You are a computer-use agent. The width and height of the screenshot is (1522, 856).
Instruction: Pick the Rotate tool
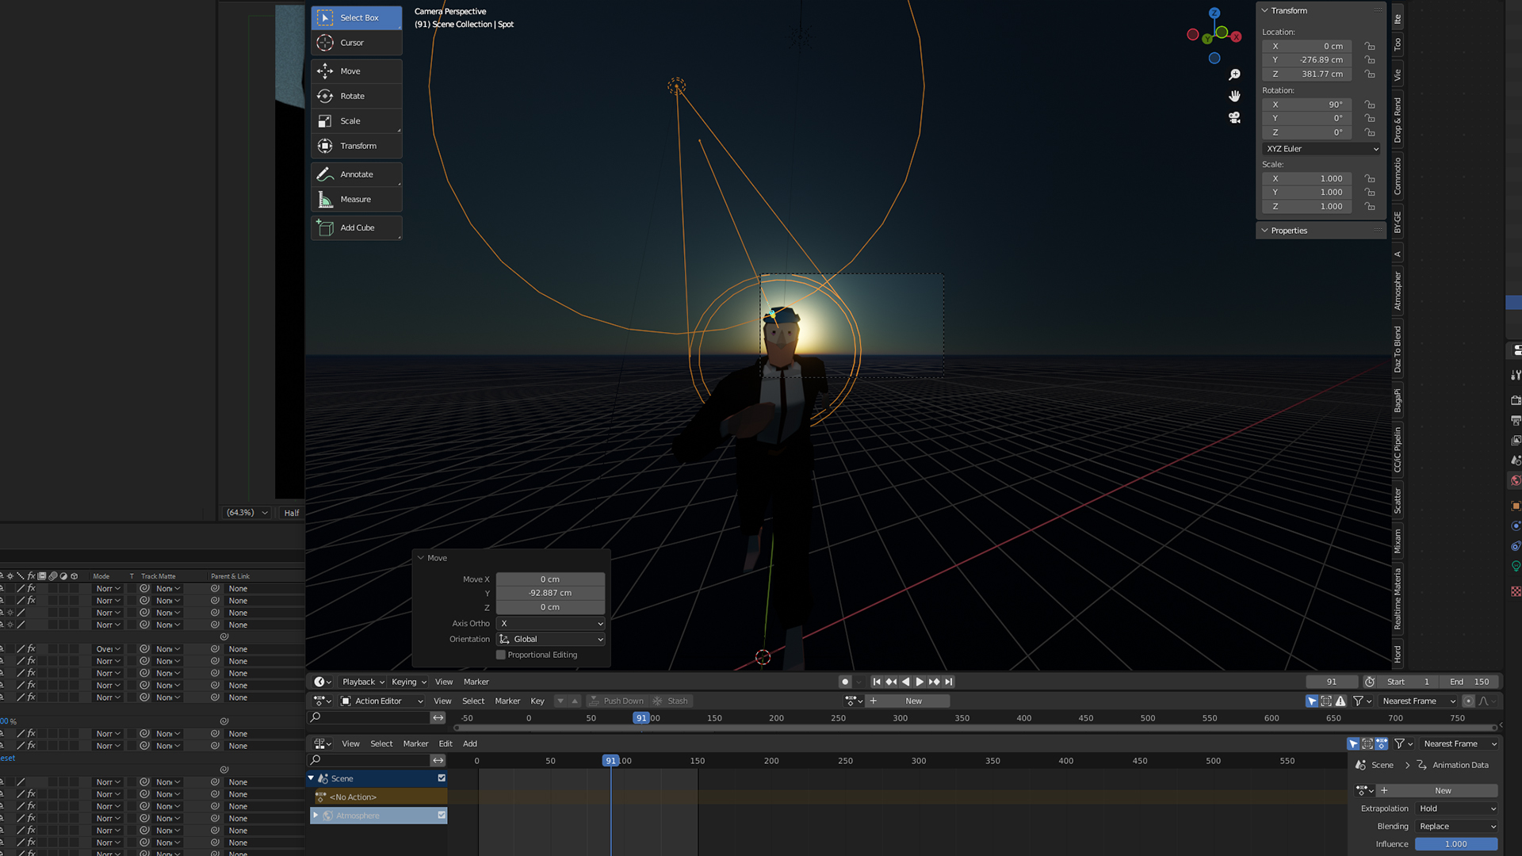click(357, 96)
